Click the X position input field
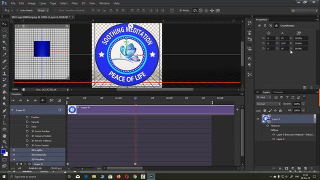This screenshot has height=180, width=320. [x=270, y=38]
